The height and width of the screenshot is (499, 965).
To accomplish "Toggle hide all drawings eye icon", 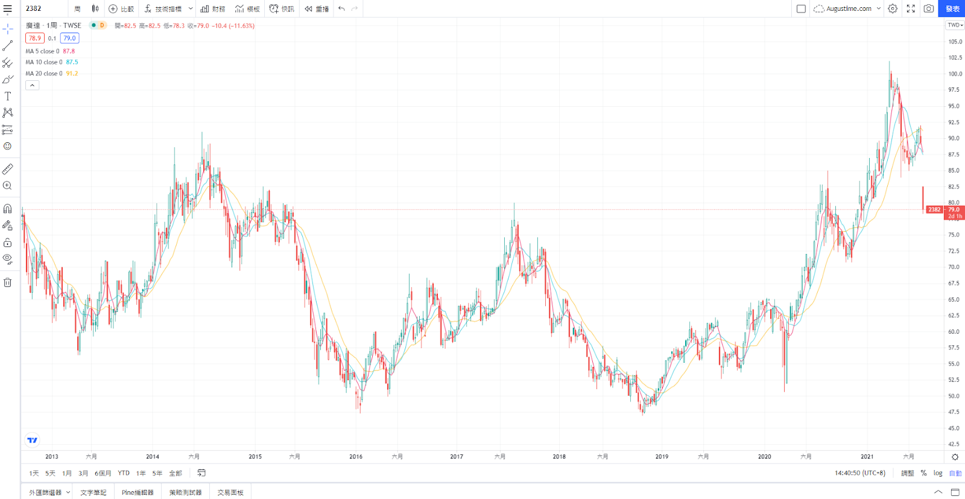I will pos(8,259).
